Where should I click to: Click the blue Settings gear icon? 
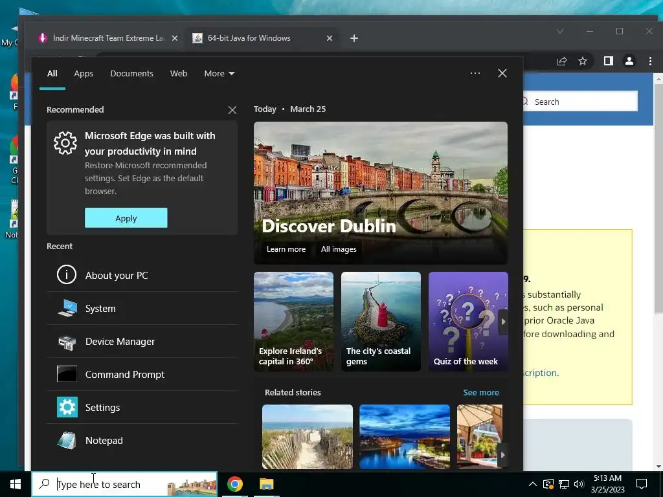coord(67,407)
